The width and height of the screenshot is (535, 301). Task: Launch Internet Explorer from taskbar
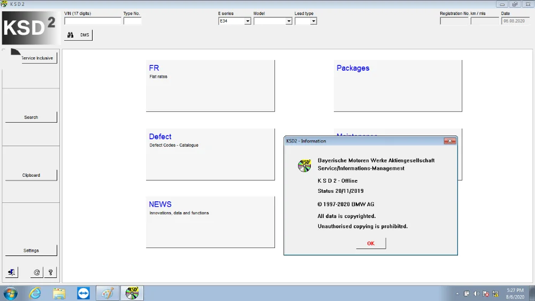click(35, 293)
